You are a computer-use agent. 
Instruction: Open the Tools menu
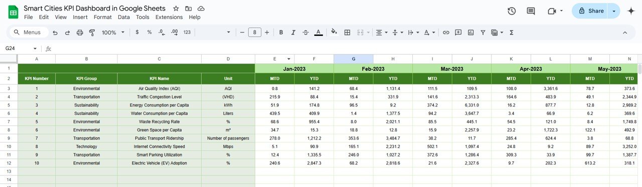[x=142, y=17]
